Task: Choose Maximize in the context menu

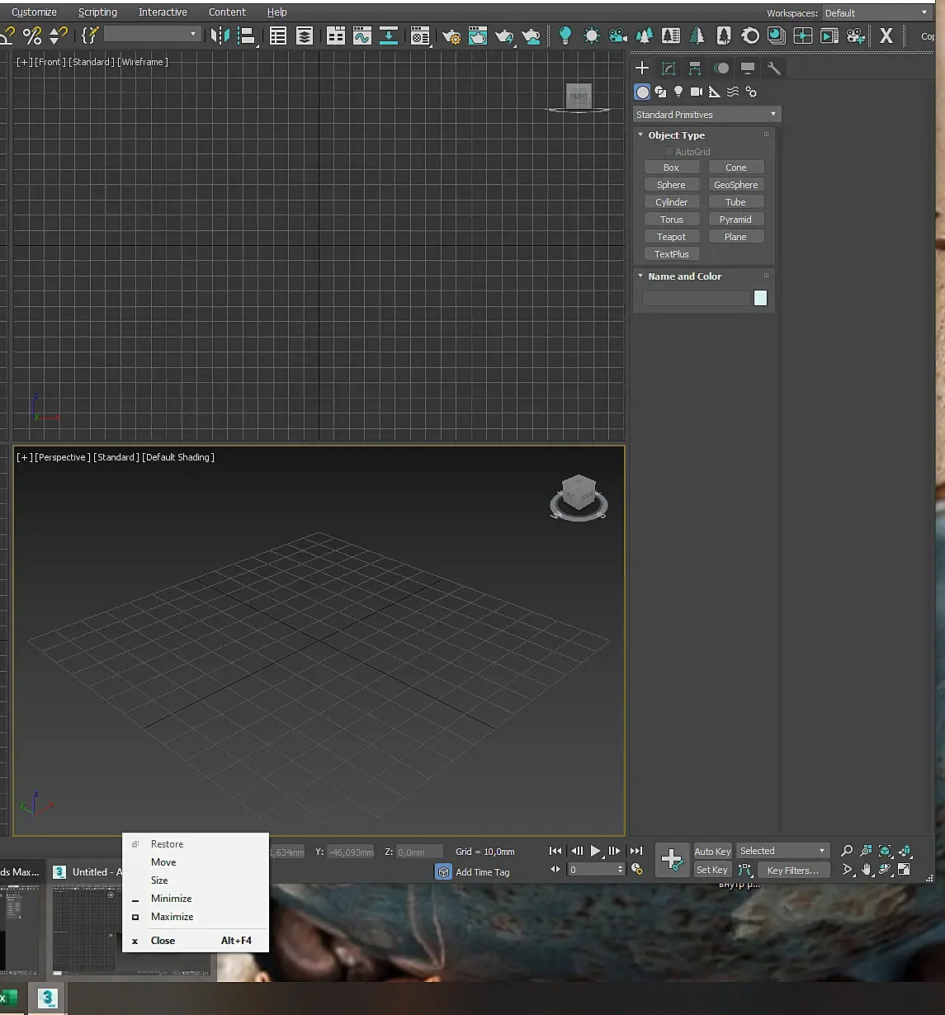Action: [172, 917]
